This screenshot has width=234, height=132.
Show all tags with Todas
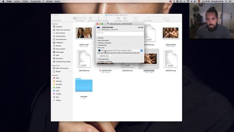tap(57, 100)
